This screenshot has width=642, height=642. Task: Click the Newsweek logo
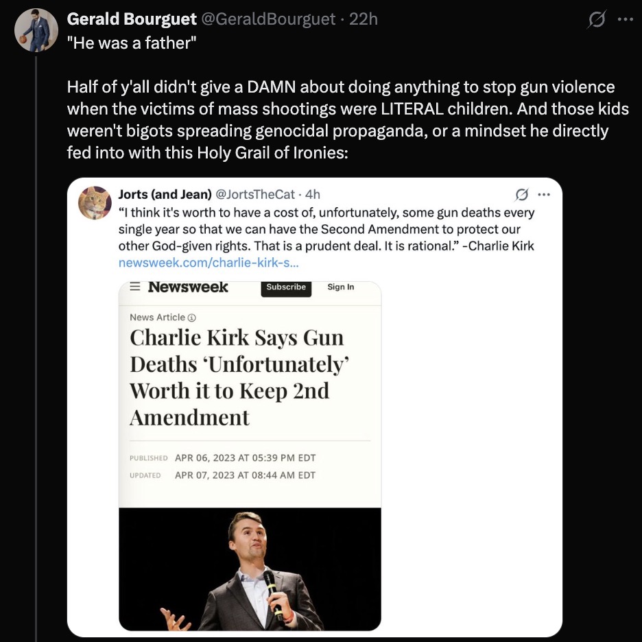(187, 287)
